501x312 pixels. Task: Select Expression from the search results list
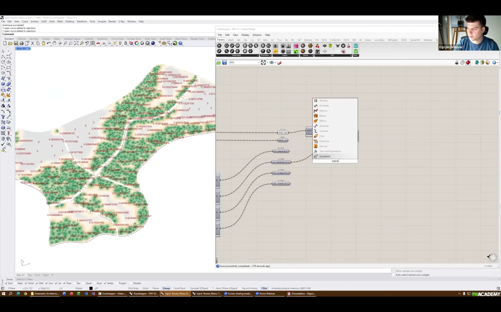(x=325, y=156)
